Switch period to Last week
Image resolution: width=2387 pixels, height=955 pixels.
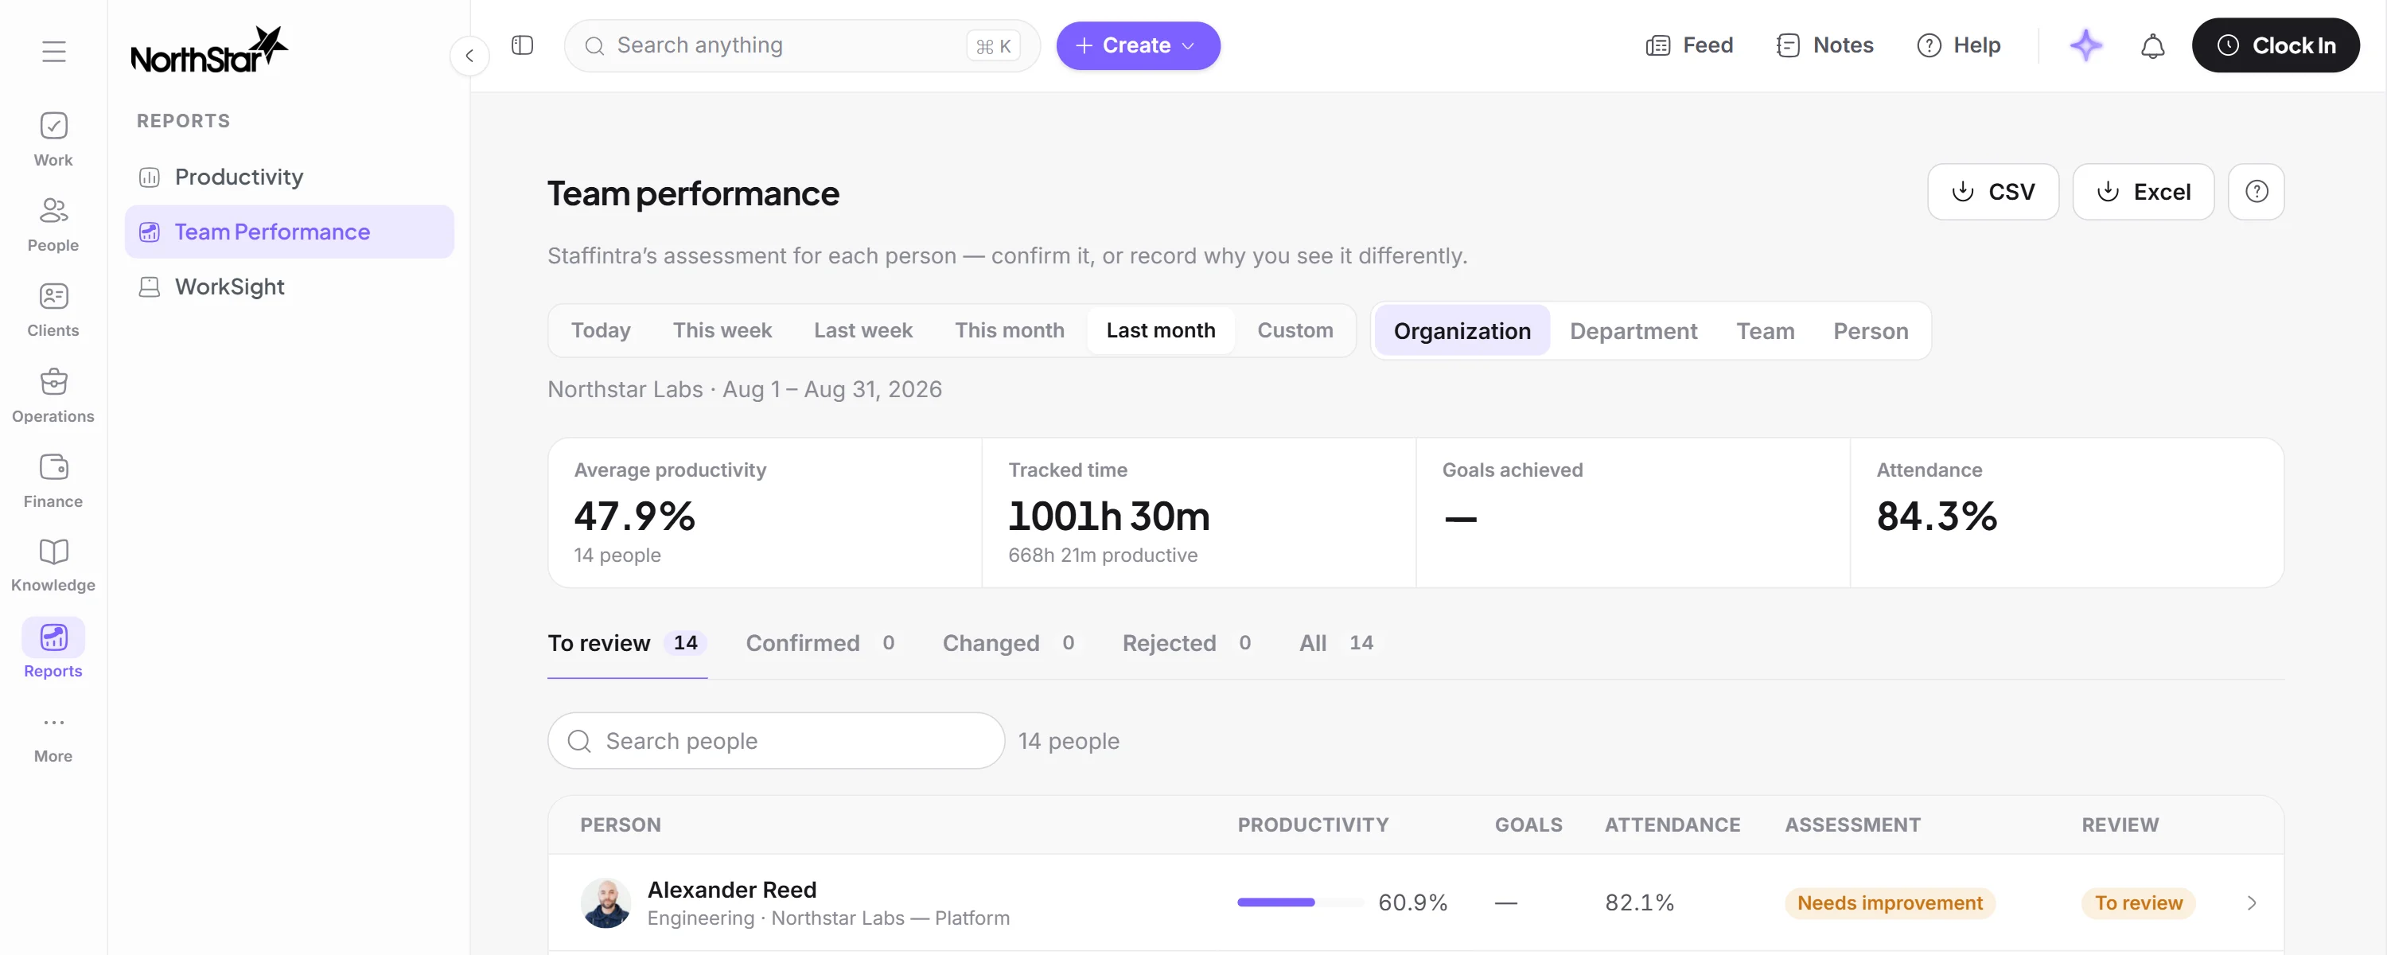(x=863, y=331)
